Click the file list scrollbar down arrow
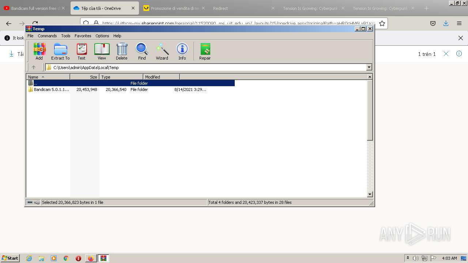468x263 pixels. [370, 194]
